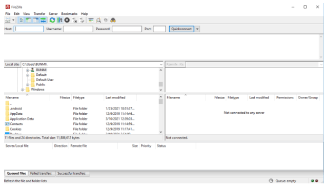The width and height of the screenshot is (325, 189).
Task: Open the Edit menu
Action: point(16,14)
